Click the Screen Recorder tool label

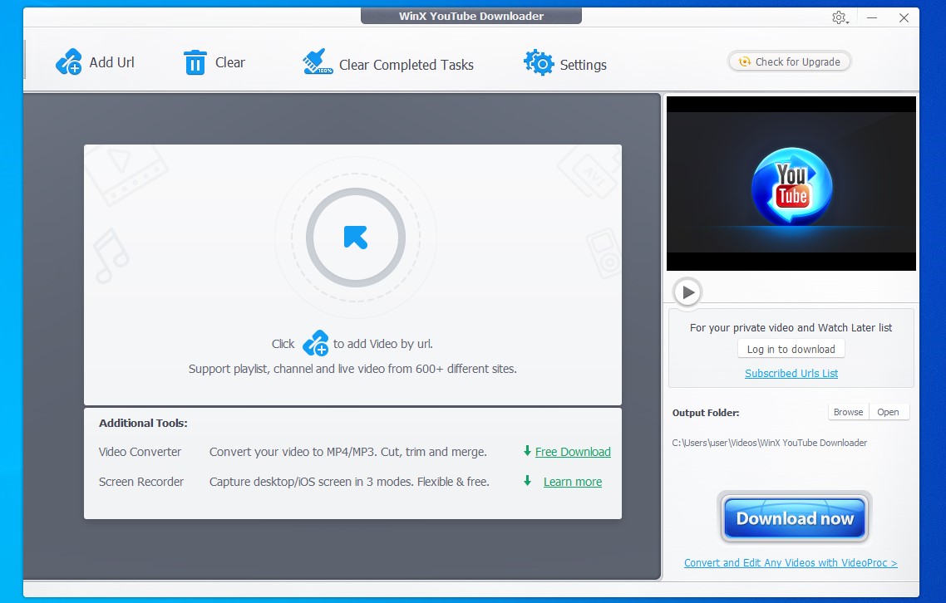[141, 482]
